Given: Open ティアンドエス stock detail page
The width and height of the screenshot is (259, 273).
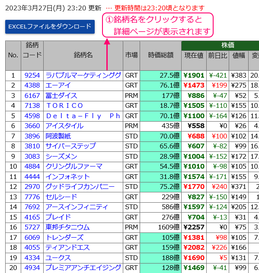Looking at the screenshot, I should click(67, 247).
